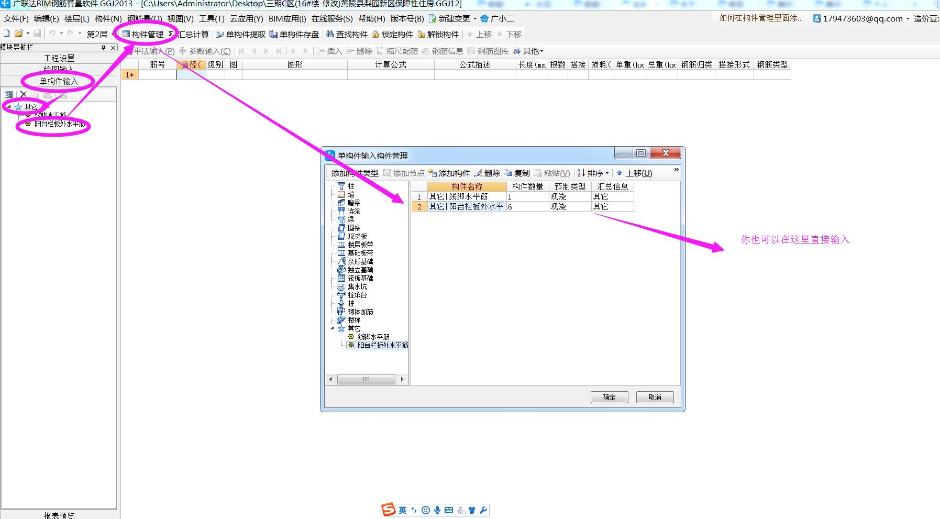Select 现浇板 in the dialog tree
940x519 pixels.
coord(357,236)
